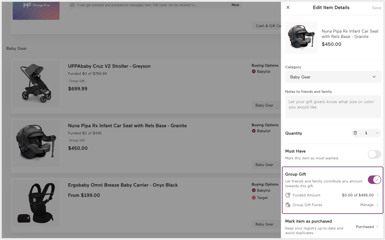Click the trash icon in Quantity

coord(355,133)
